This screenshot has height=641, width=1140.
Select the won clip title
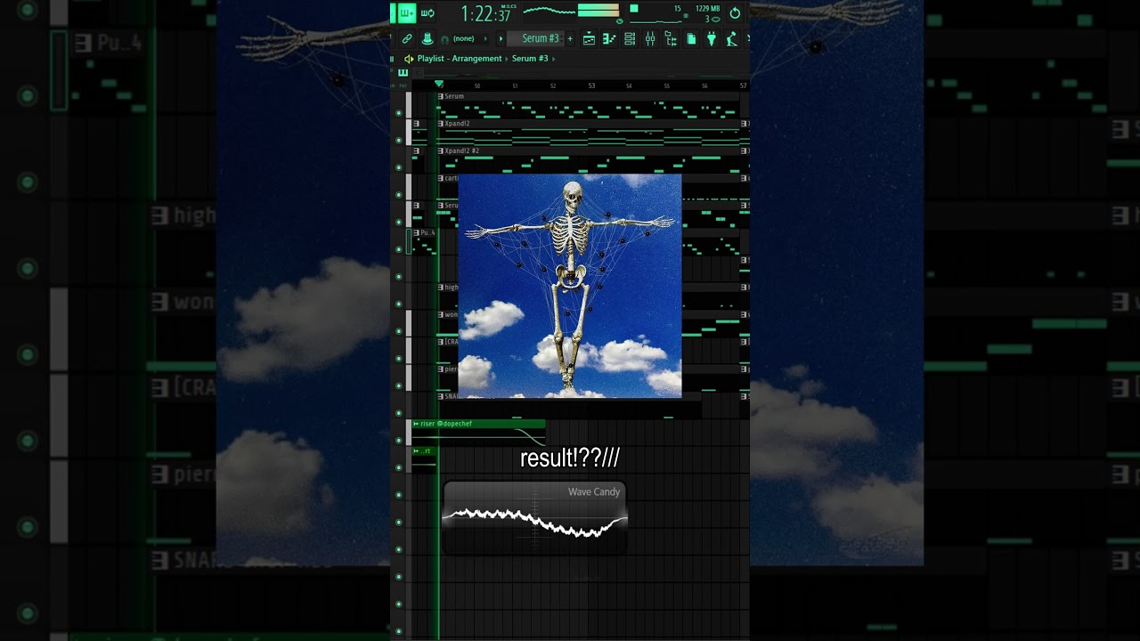(x=451, y=314)
